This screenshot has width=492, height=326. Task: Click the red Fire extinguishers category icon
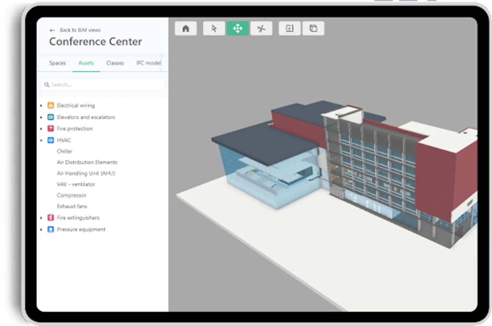click(x=51, y=218)
